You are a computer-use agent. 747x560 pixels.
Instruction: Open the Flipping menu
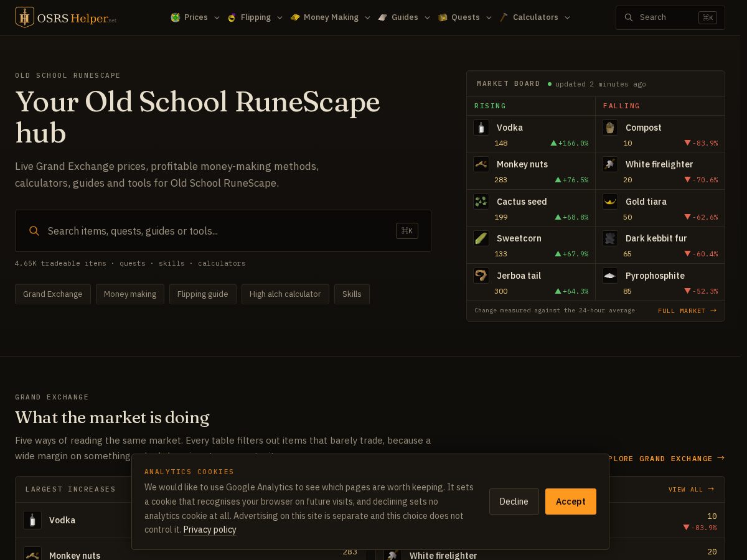click(255, 17)
